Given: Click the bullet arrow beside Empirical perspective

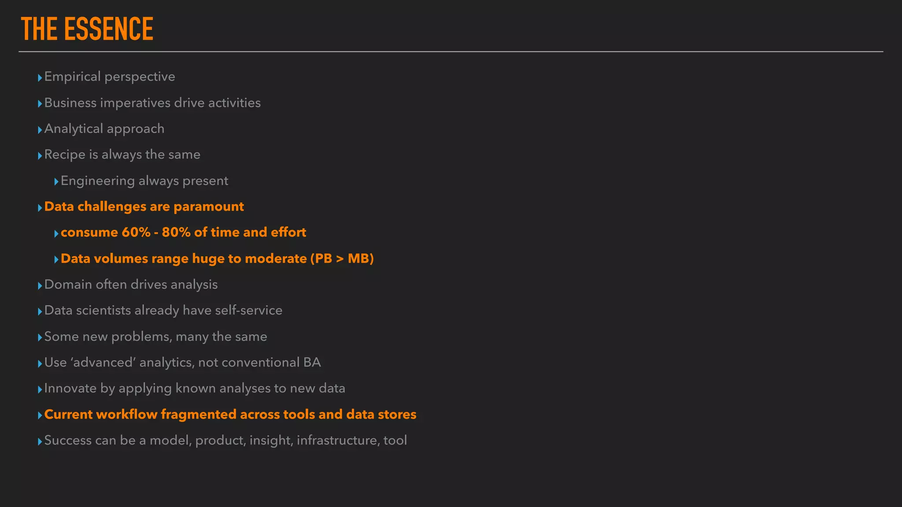Looking at the screenshot, I should pos(40,78).
